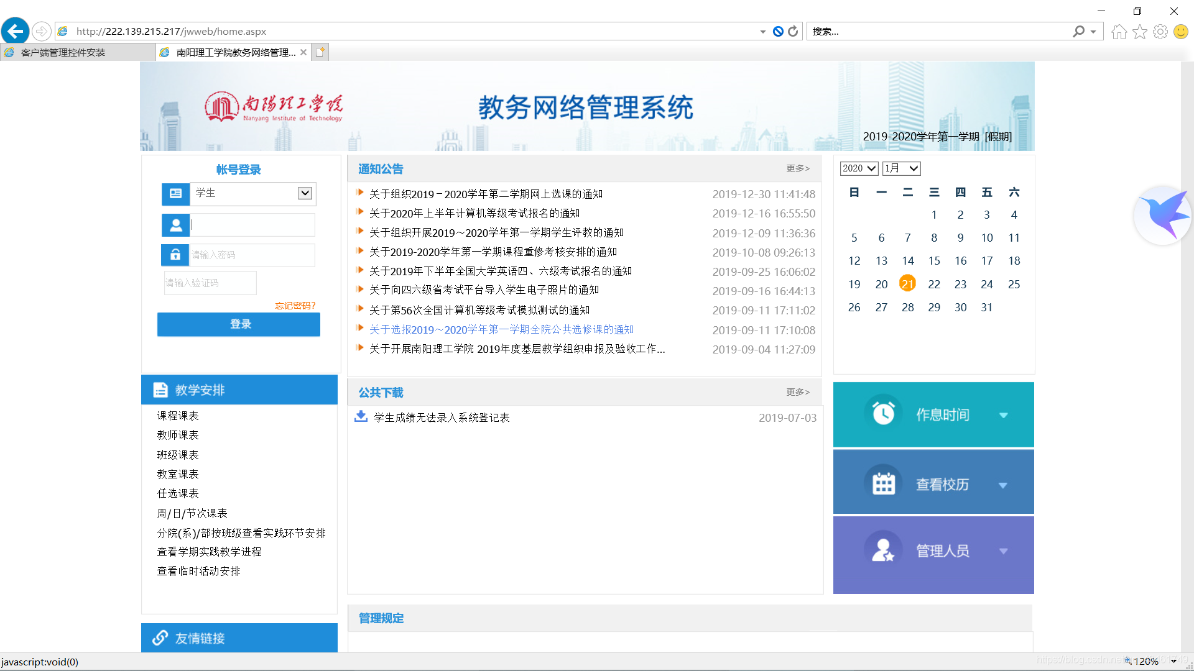The width and height of the screenshot is (1194, 671).
Task: Open the year dropdown showing 2020
Action: point(859,168)
